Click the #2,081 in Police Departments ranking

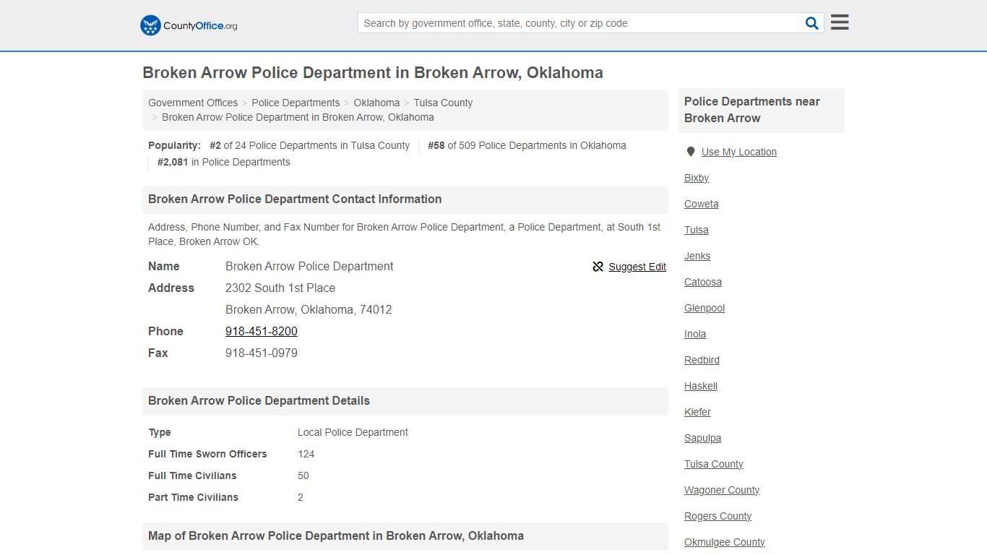[x=224, y=162]
